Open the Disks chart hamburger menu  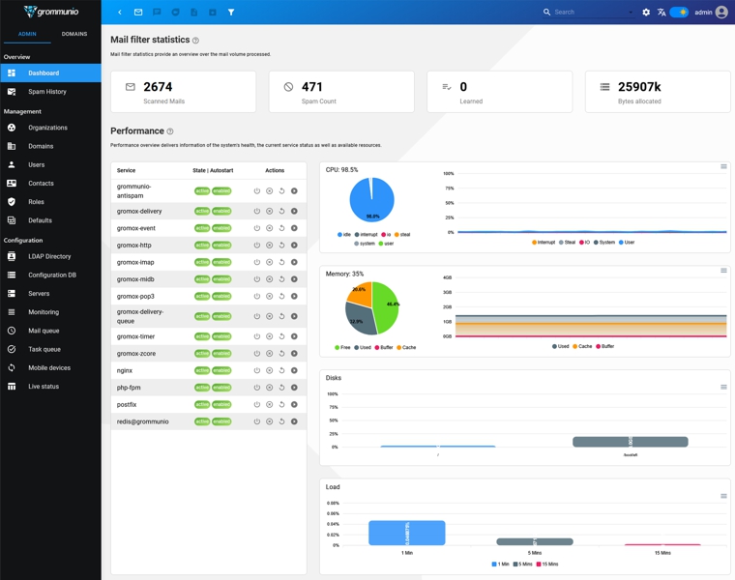(x=723, y=387)
